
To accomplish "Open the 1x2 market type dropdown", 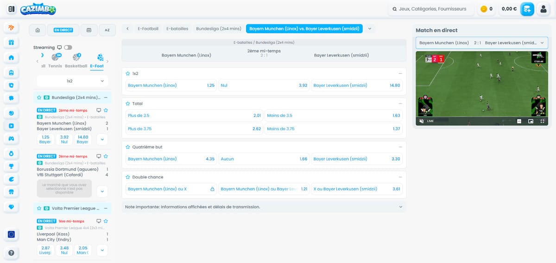I will click(x=72, y=81).
